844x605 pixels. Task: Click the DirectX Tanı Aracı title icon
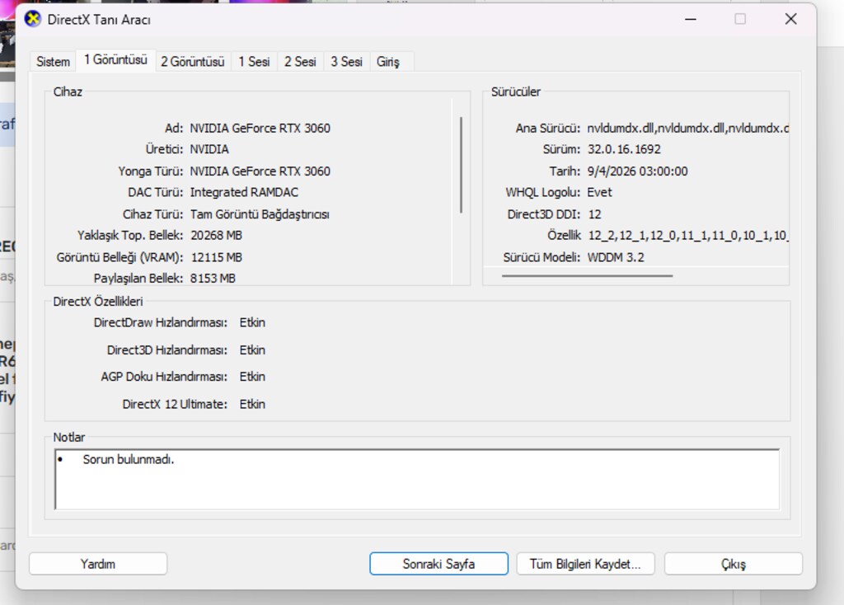(33, 20)
